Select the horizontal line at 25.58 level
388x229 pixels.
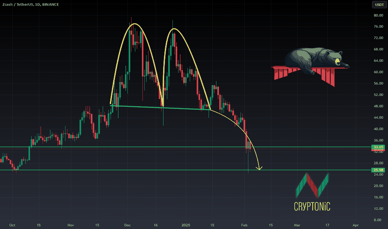point(186,170)
